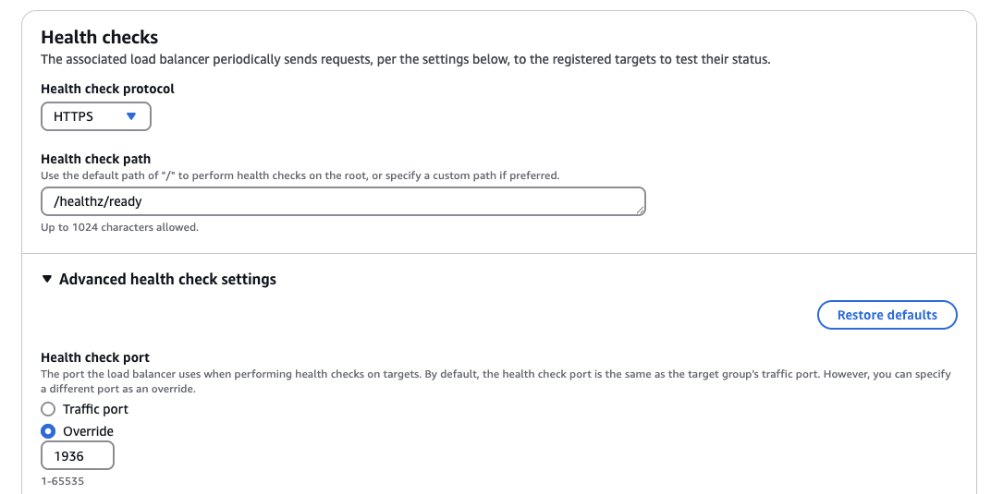Click the Traffic port option label
The height and width of the screenshot is (494, 991).
click(x=95, y=409)
